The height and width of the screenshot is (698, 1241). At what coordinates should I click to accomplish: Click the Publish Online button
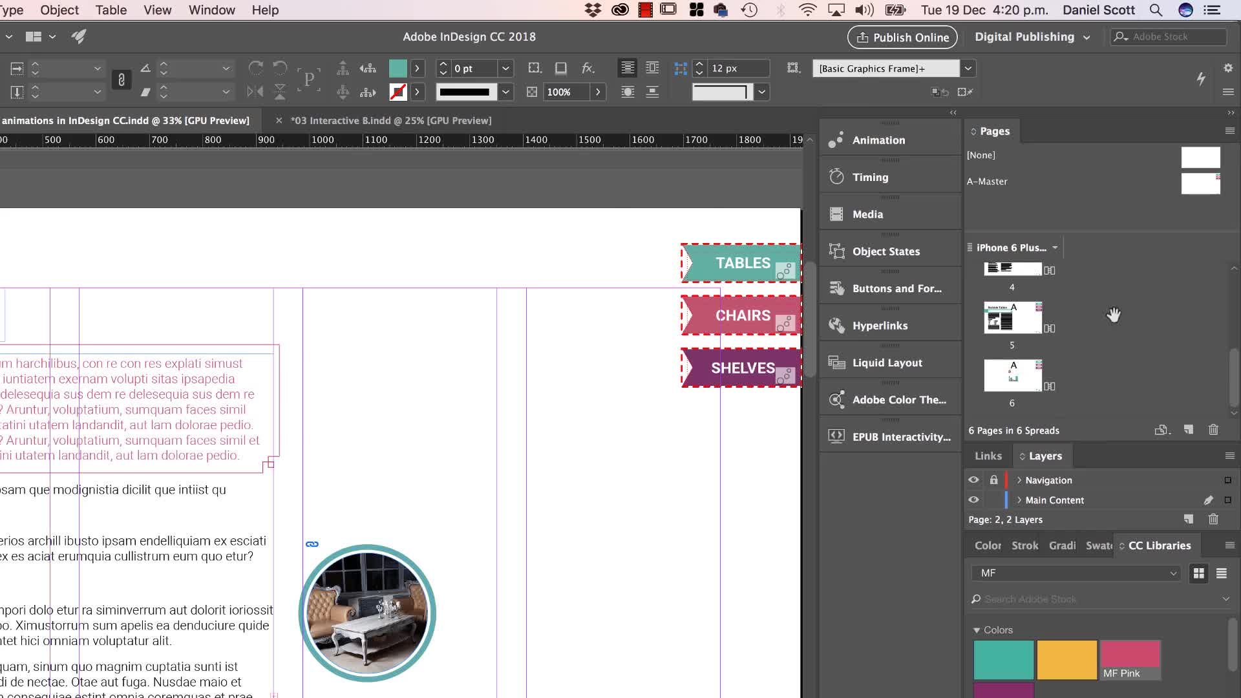[x=902, y=37]
